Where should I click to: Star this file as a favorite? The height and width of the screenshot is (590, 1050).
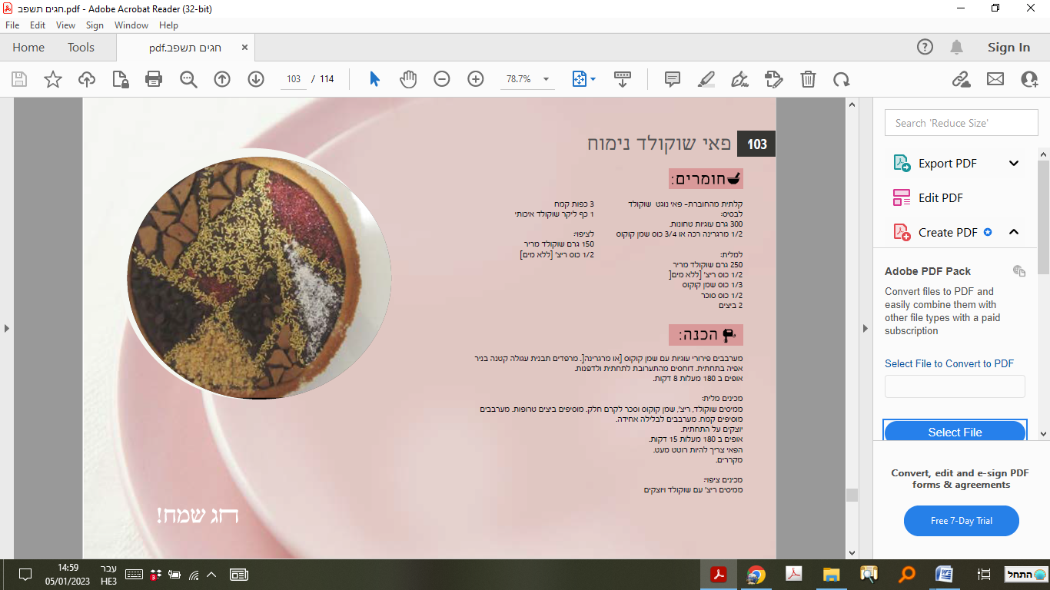point(53,79)
